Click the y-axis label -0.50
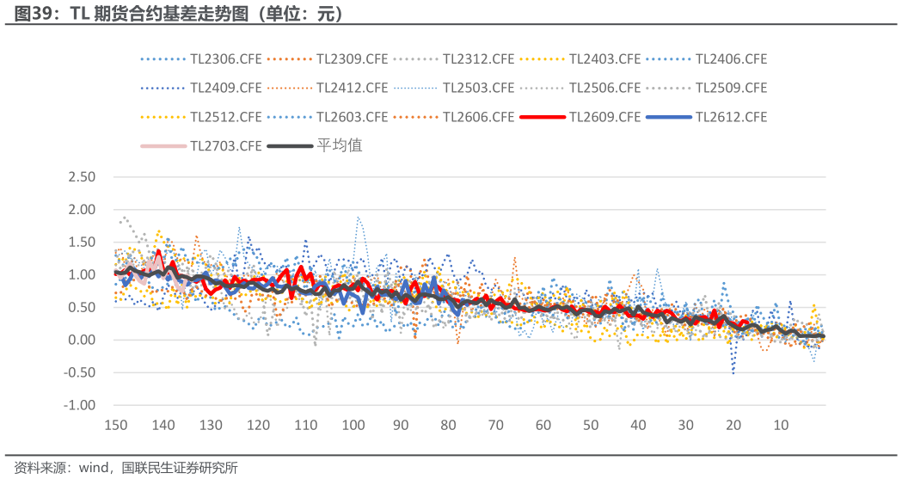This screenshot has height=479, width=902. [79, 372]
